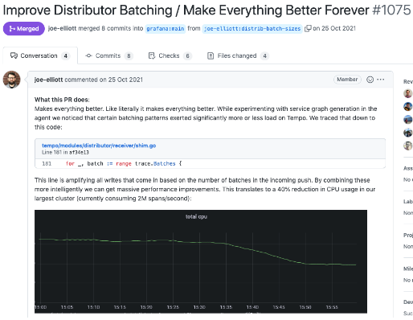Viewport: 413px width, 320px height.
Task: Click the Files changed tab diff icon
Action: pyautogui.click(x=211, y=55)
